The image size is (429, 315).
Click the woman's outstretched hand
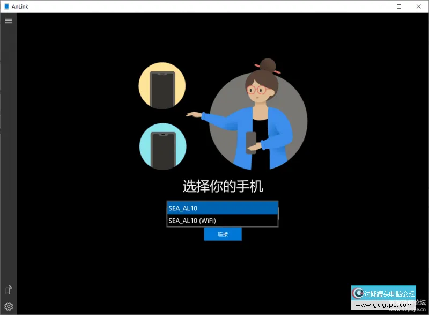coord(192,114)
